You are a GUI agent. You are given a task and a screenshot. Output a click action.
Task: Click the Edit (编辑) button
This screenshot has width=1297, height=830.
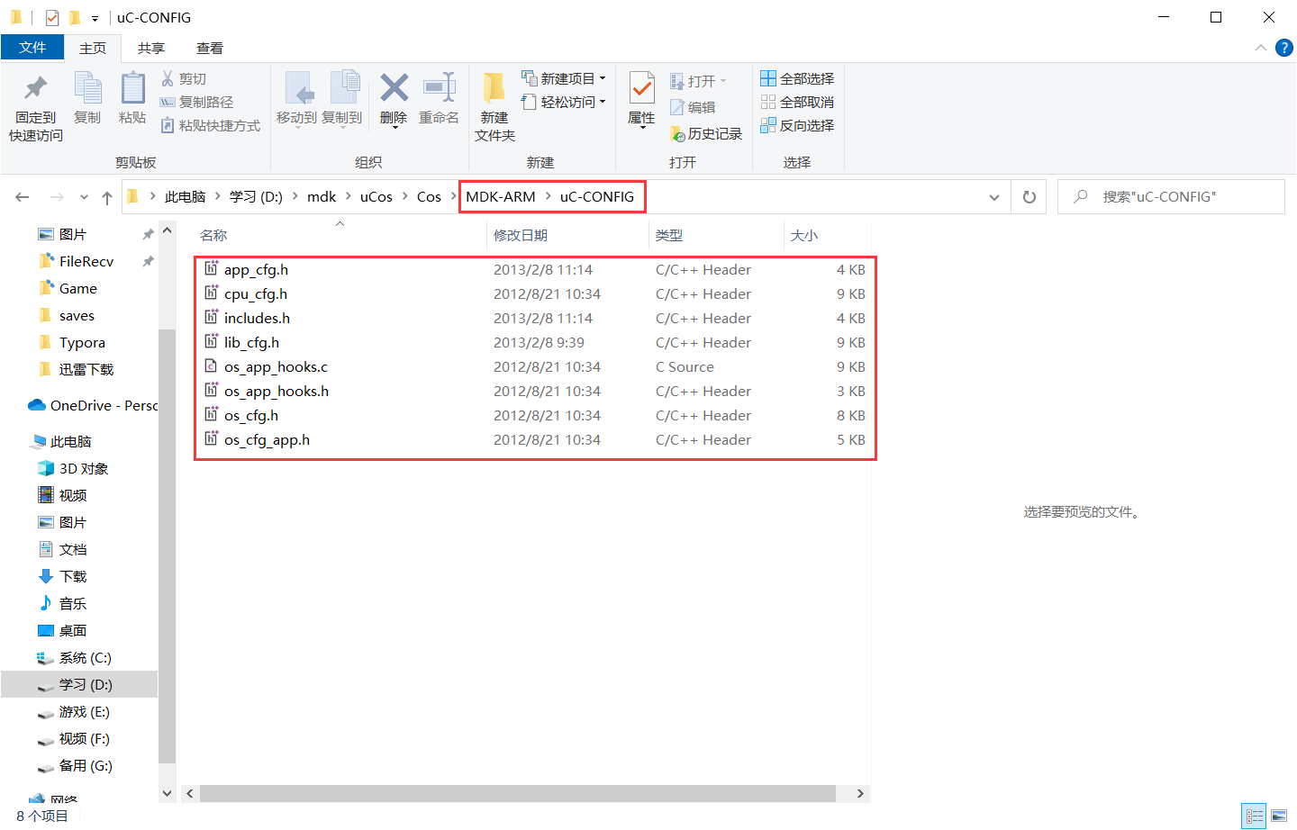point(693,107)
